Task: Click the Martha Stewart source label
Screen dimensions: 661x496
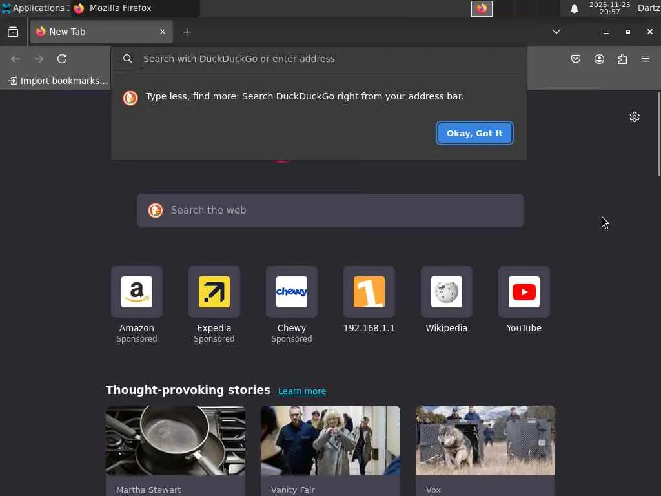Action: click(x=148, y=490)
